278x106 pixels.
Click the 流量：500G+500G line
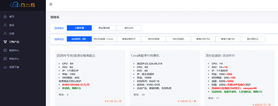[x=223, y=81]
